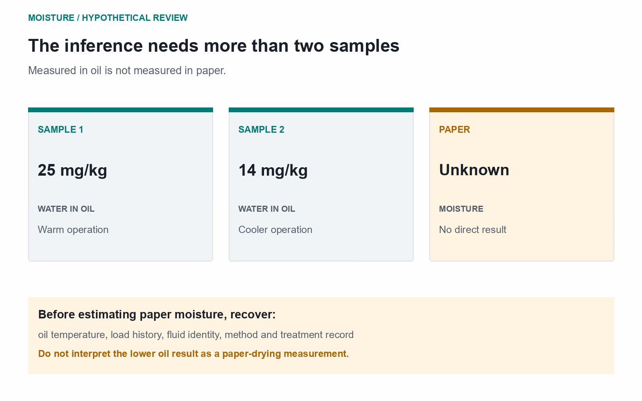Select the headline 'The inference needs more than two samples'
Viewport: 642px width, 401px height.
[x=214, y=46]
